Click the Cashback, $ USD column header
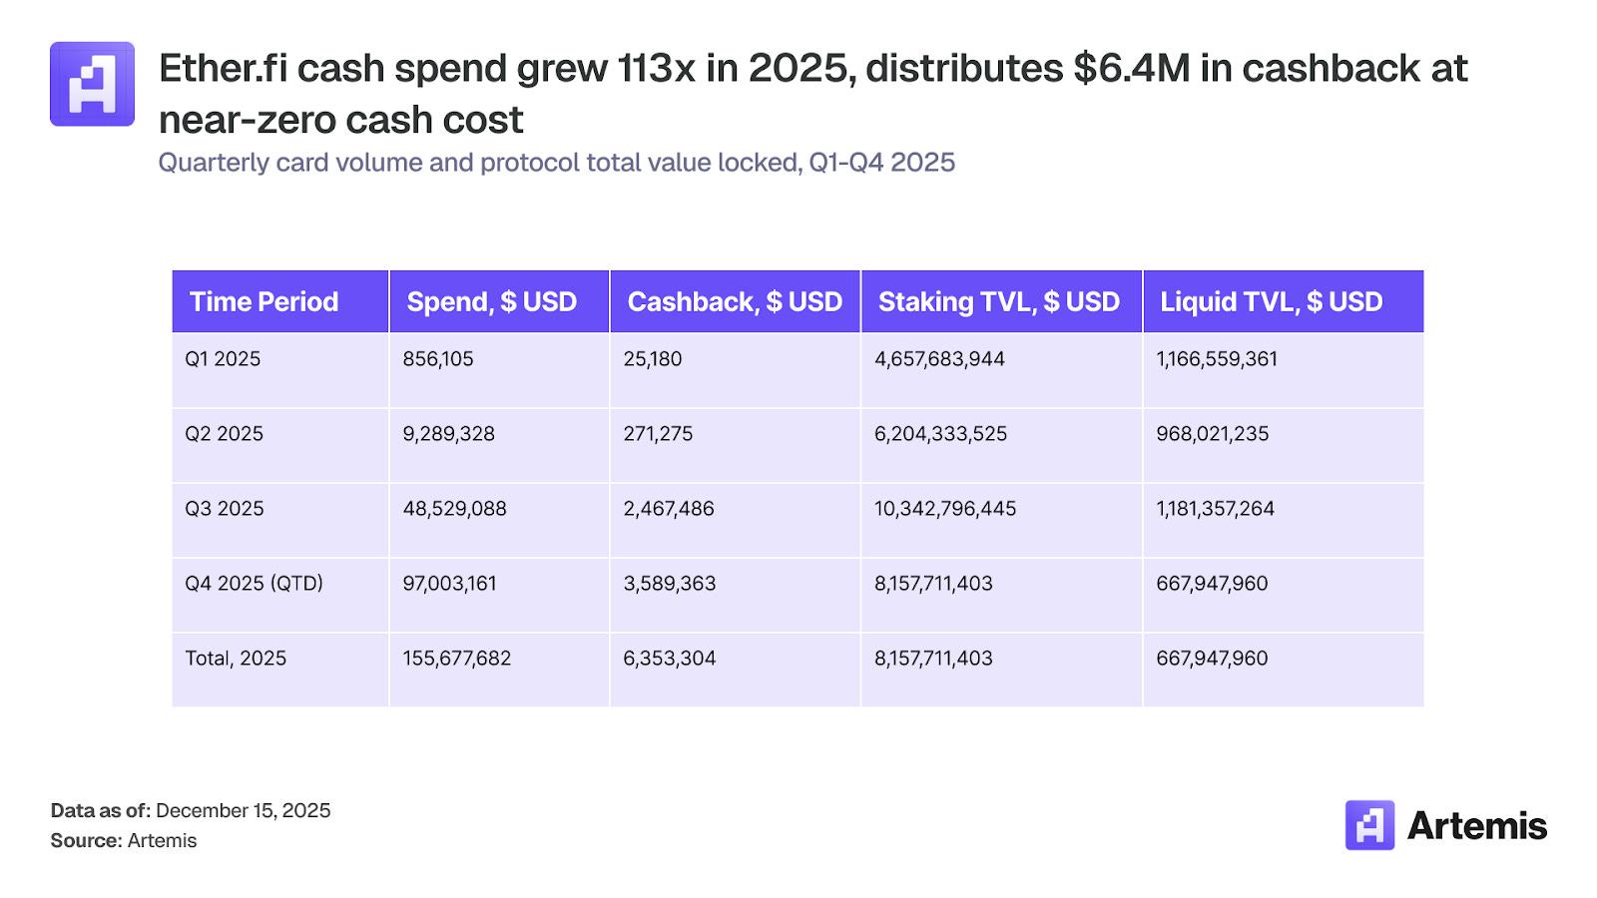 click(x=735, y=301)
